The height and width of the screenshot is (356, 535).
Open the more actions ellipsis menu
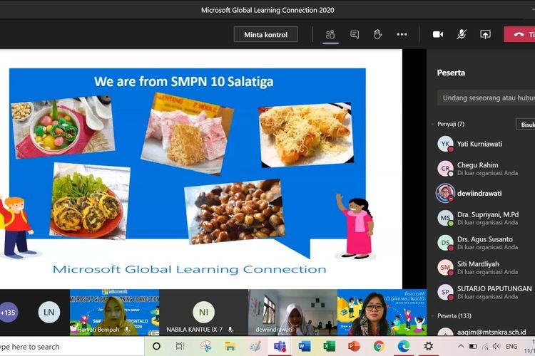tap(402, 34)
